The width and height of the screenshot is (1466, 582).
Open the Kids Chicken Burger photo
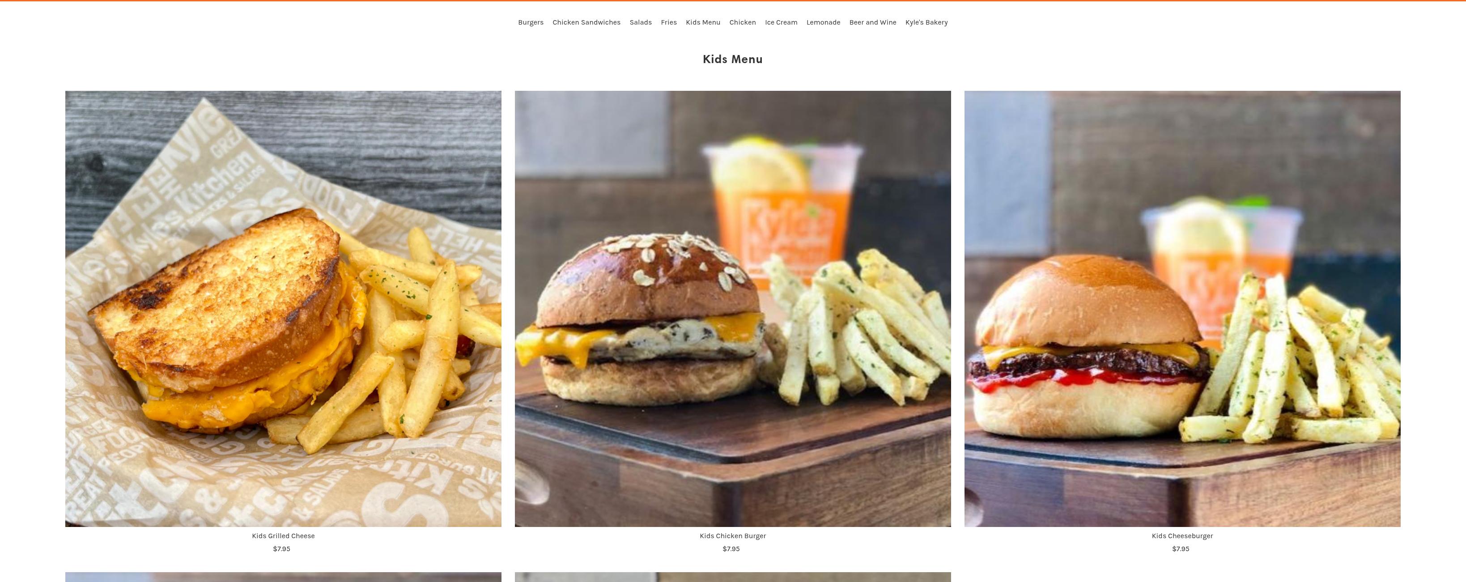733,309
